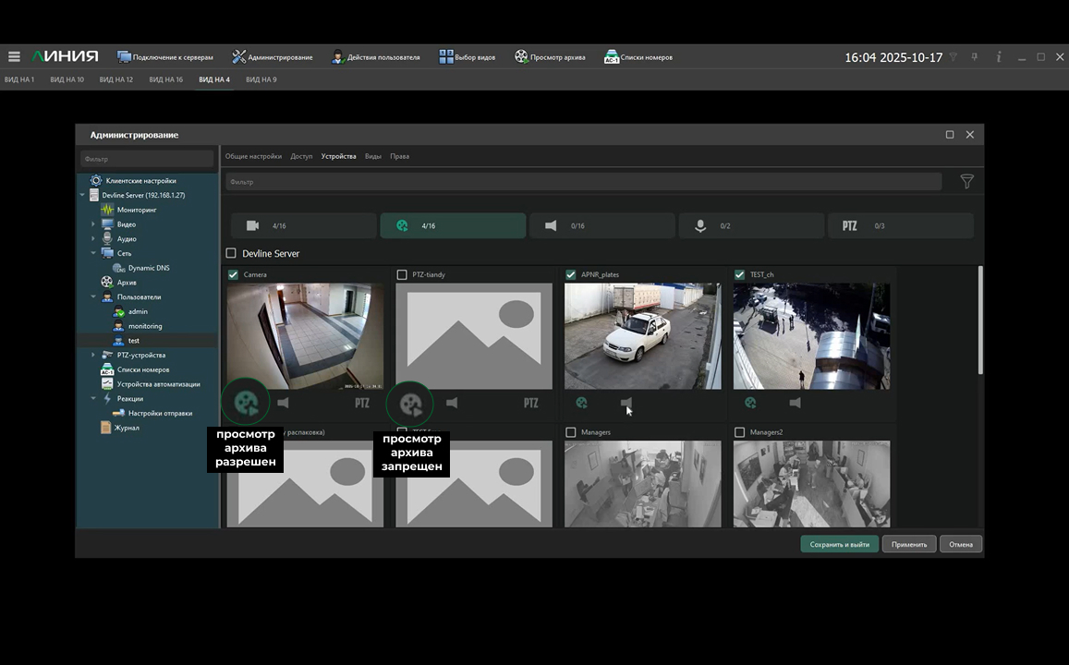Enable the PTZ-tiandy checkbox
The height and width of the screenshot is (665, 1069).
tap(402, 275)
